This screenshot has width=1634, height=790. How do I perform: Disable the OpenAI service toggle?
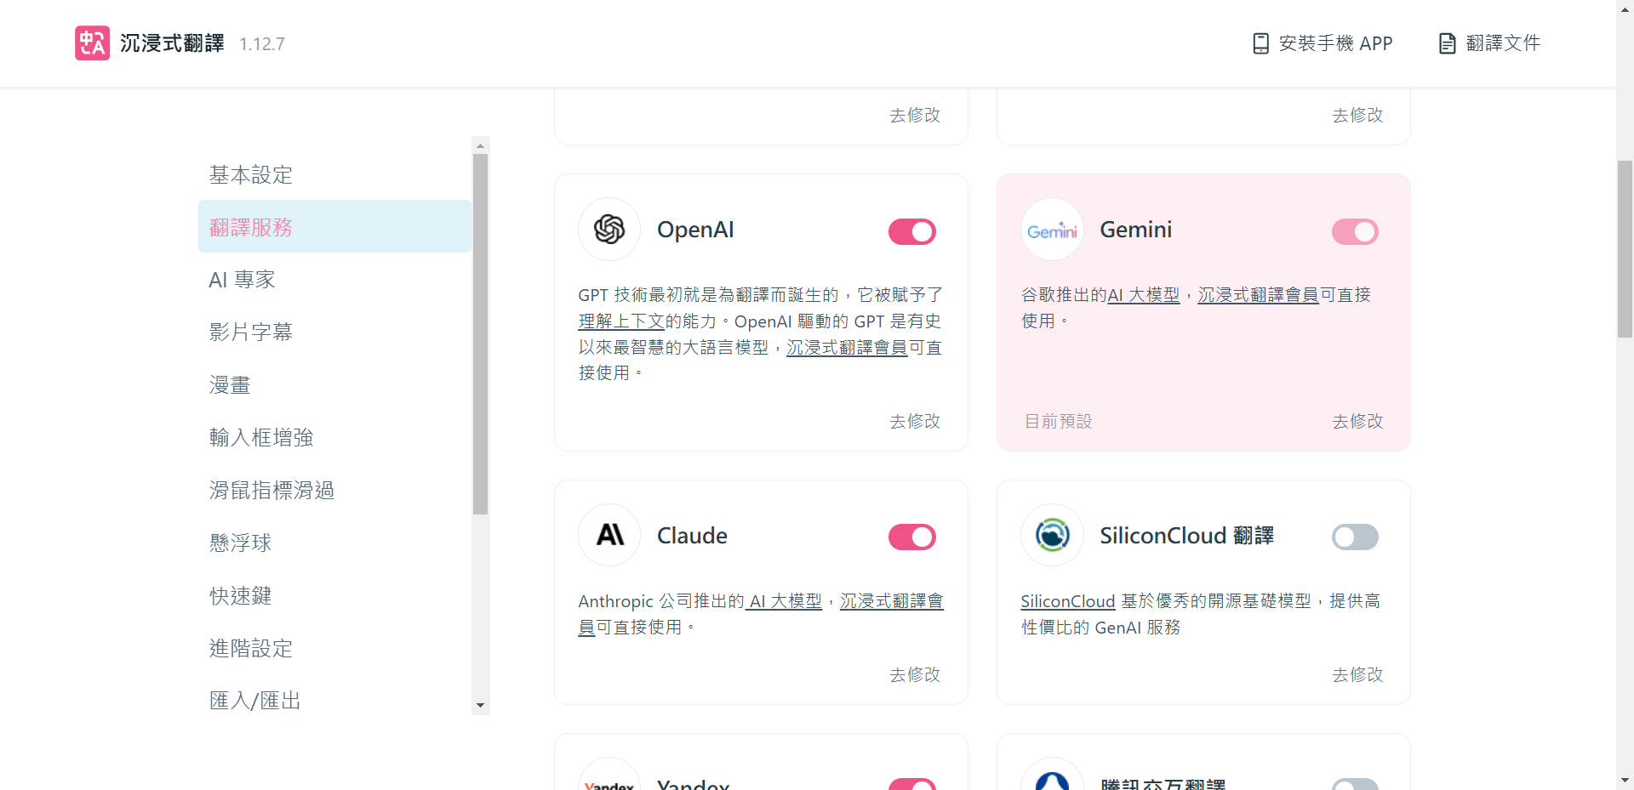(x=912, y=231)
